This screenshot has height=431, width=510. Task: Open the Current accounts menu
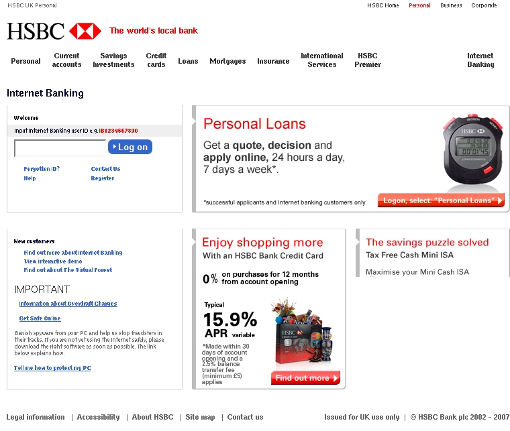(x=66, y=60)
